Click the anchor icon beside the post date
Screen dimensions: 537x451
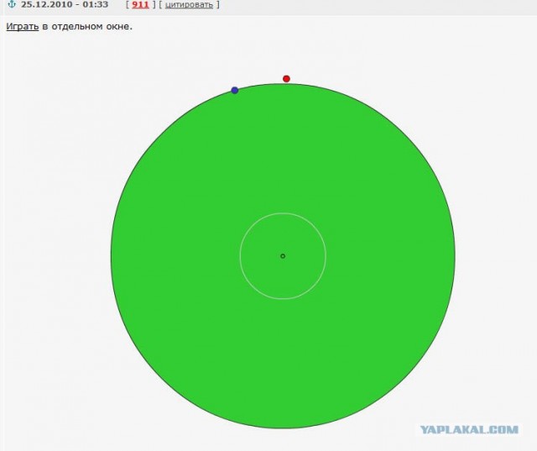[12, 4]
